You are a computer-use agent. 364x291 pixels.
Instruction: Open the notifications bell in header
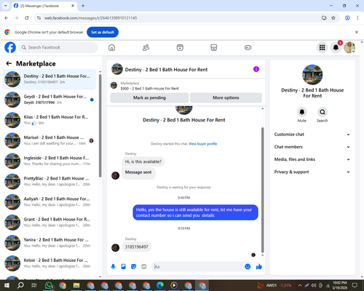(336, 47)
